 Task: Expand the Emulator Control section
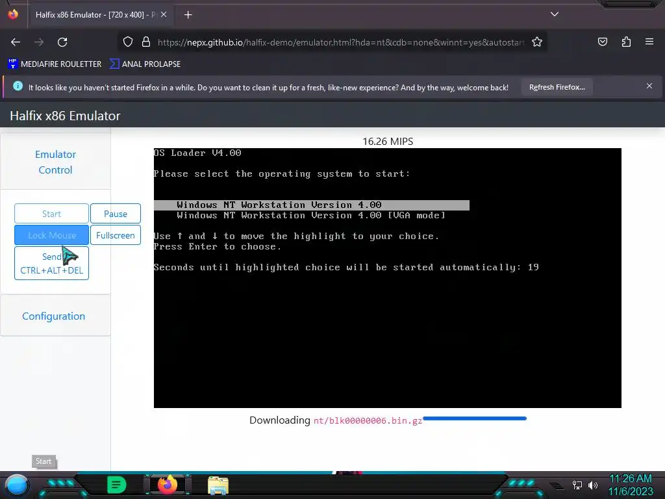click(56, 162)
